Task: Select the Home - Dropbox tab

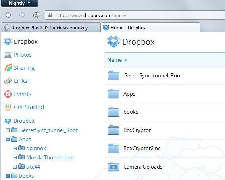Action: point(150,27)
